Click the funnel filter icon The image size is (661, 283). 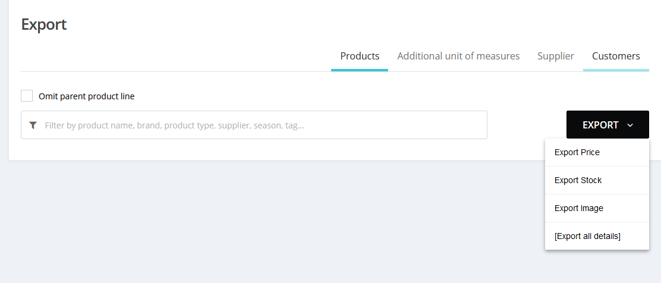pyautogui.click(x=33, y=125)
